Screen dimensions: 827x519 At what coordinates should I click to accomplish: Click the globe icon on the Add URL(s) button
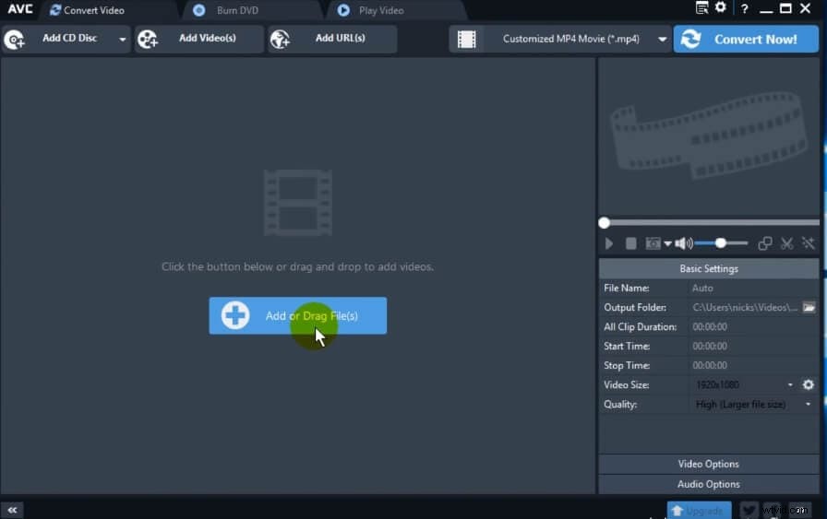[x=280, y=40]
